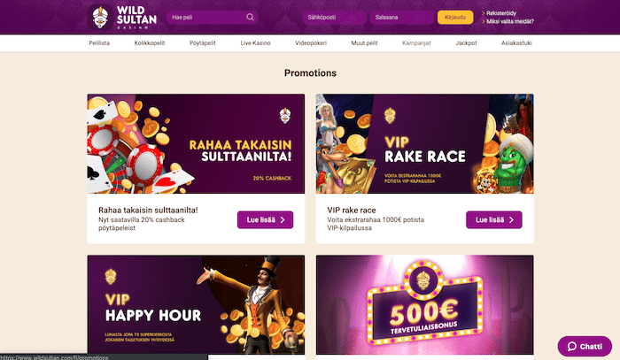Select the Live Kasino menu item
Viewport: 620px width, 360px height.
coord(255,43)
